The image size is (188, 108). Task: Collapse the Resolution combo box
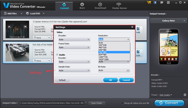click(128, 39)
